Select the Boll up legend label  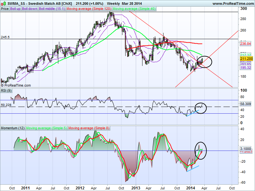click(x=15, y=9)
